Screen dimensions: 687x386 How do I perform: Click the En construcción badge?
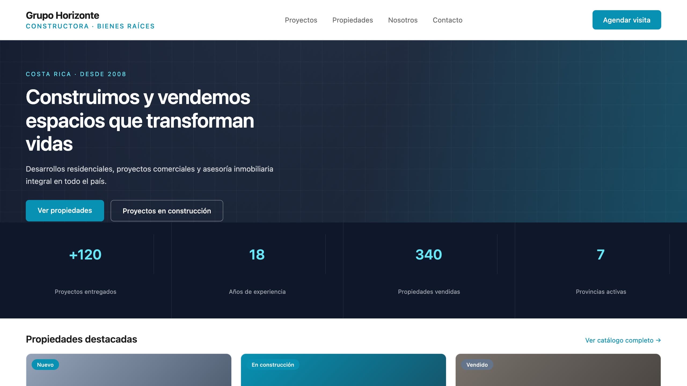(273, 365)
